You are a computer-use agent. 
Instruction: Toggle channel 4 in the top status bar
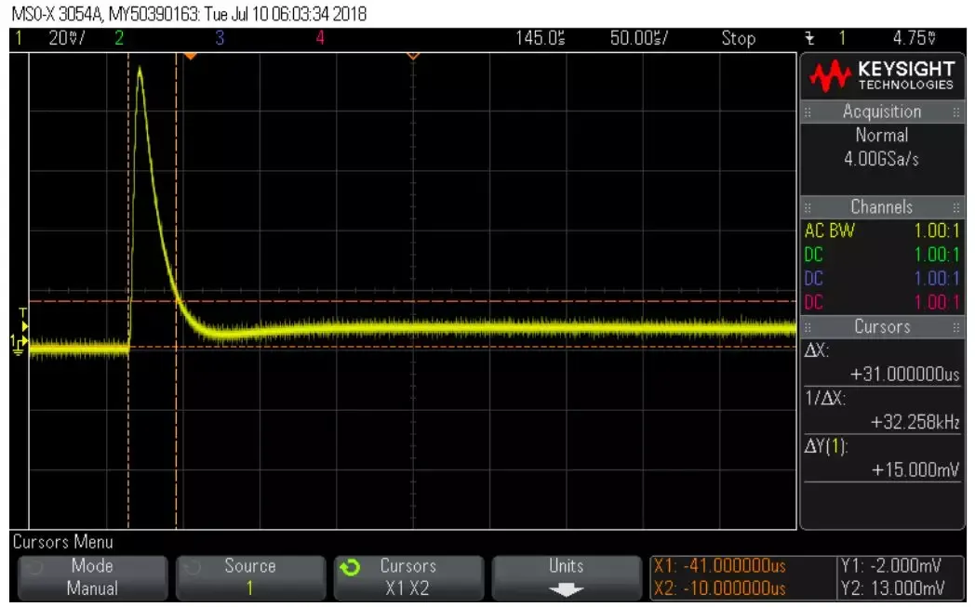pos(320,38)
